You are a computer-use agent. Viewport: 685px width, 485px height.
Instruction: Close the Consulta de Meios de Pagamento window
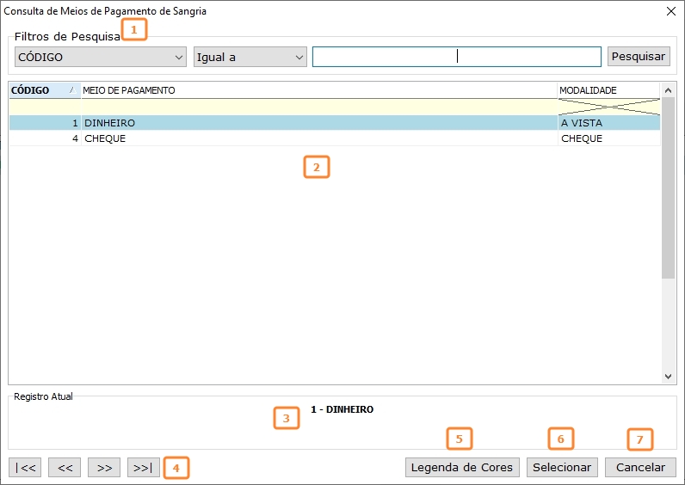pyautogui.click(x=670, y=12)
